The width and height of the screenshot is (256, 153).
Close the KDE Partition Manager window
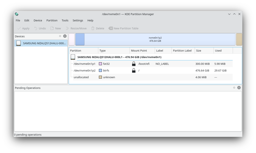(239, 14)
